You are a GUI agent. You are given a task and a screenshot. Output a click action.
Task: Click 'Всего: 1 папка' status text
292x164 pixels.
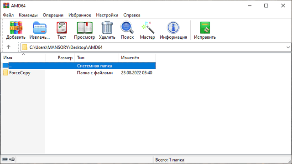point(170,160)
